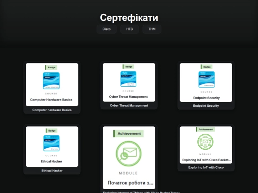Open the 'Cyber Threat Management' caption below card
258x193 pixels.
point(129,105)
